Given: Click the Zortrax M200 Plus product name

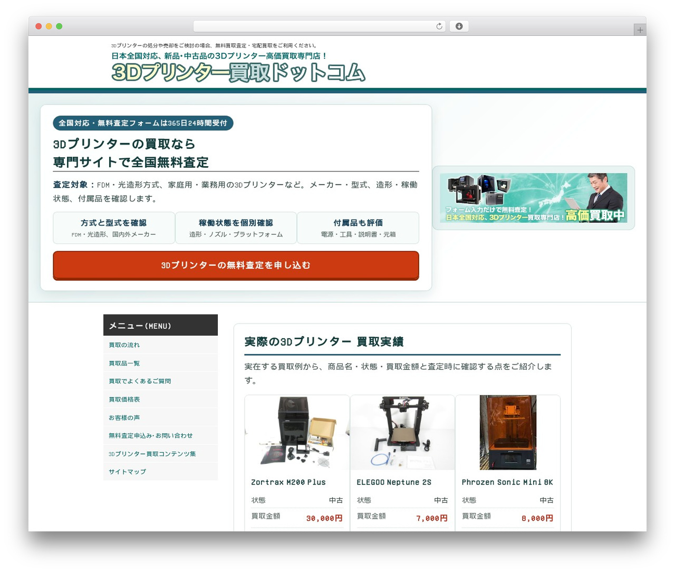Looking at the screenshot, I should 288,482.
